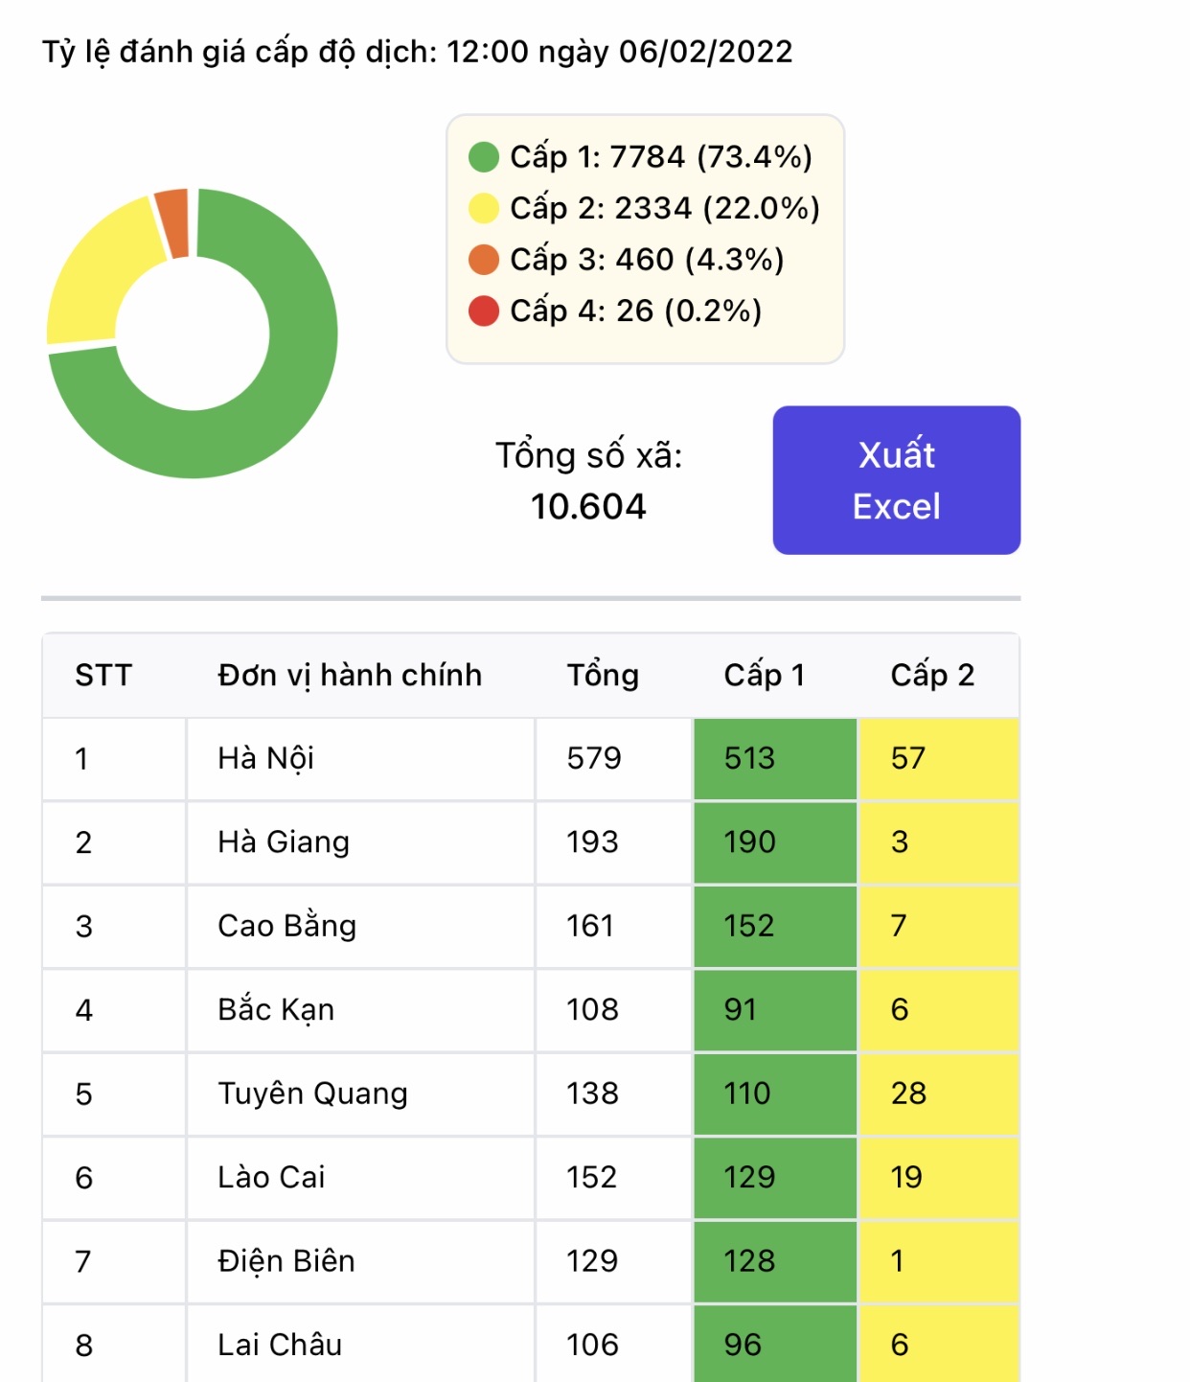Click the green segment of donut chart
The height and width of the screenshot is (1382, 1190).
point(287,403)
